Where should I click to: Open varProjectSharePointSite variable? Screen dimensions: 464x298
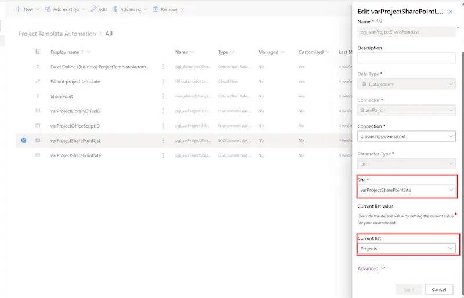pyautogui.click(x=76, y=155)
